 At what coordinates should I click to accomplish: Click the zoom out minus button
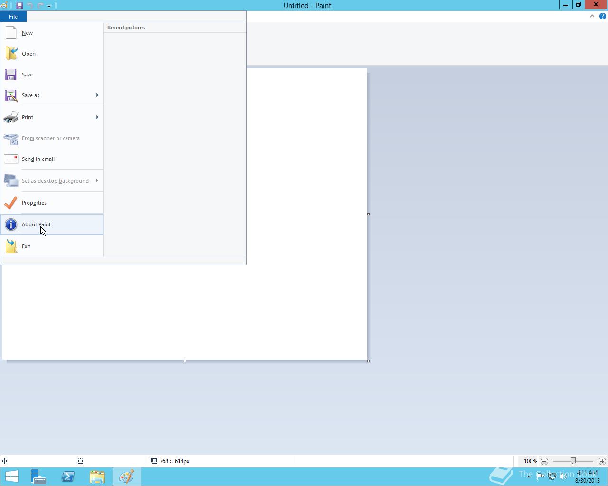[544, 461]
